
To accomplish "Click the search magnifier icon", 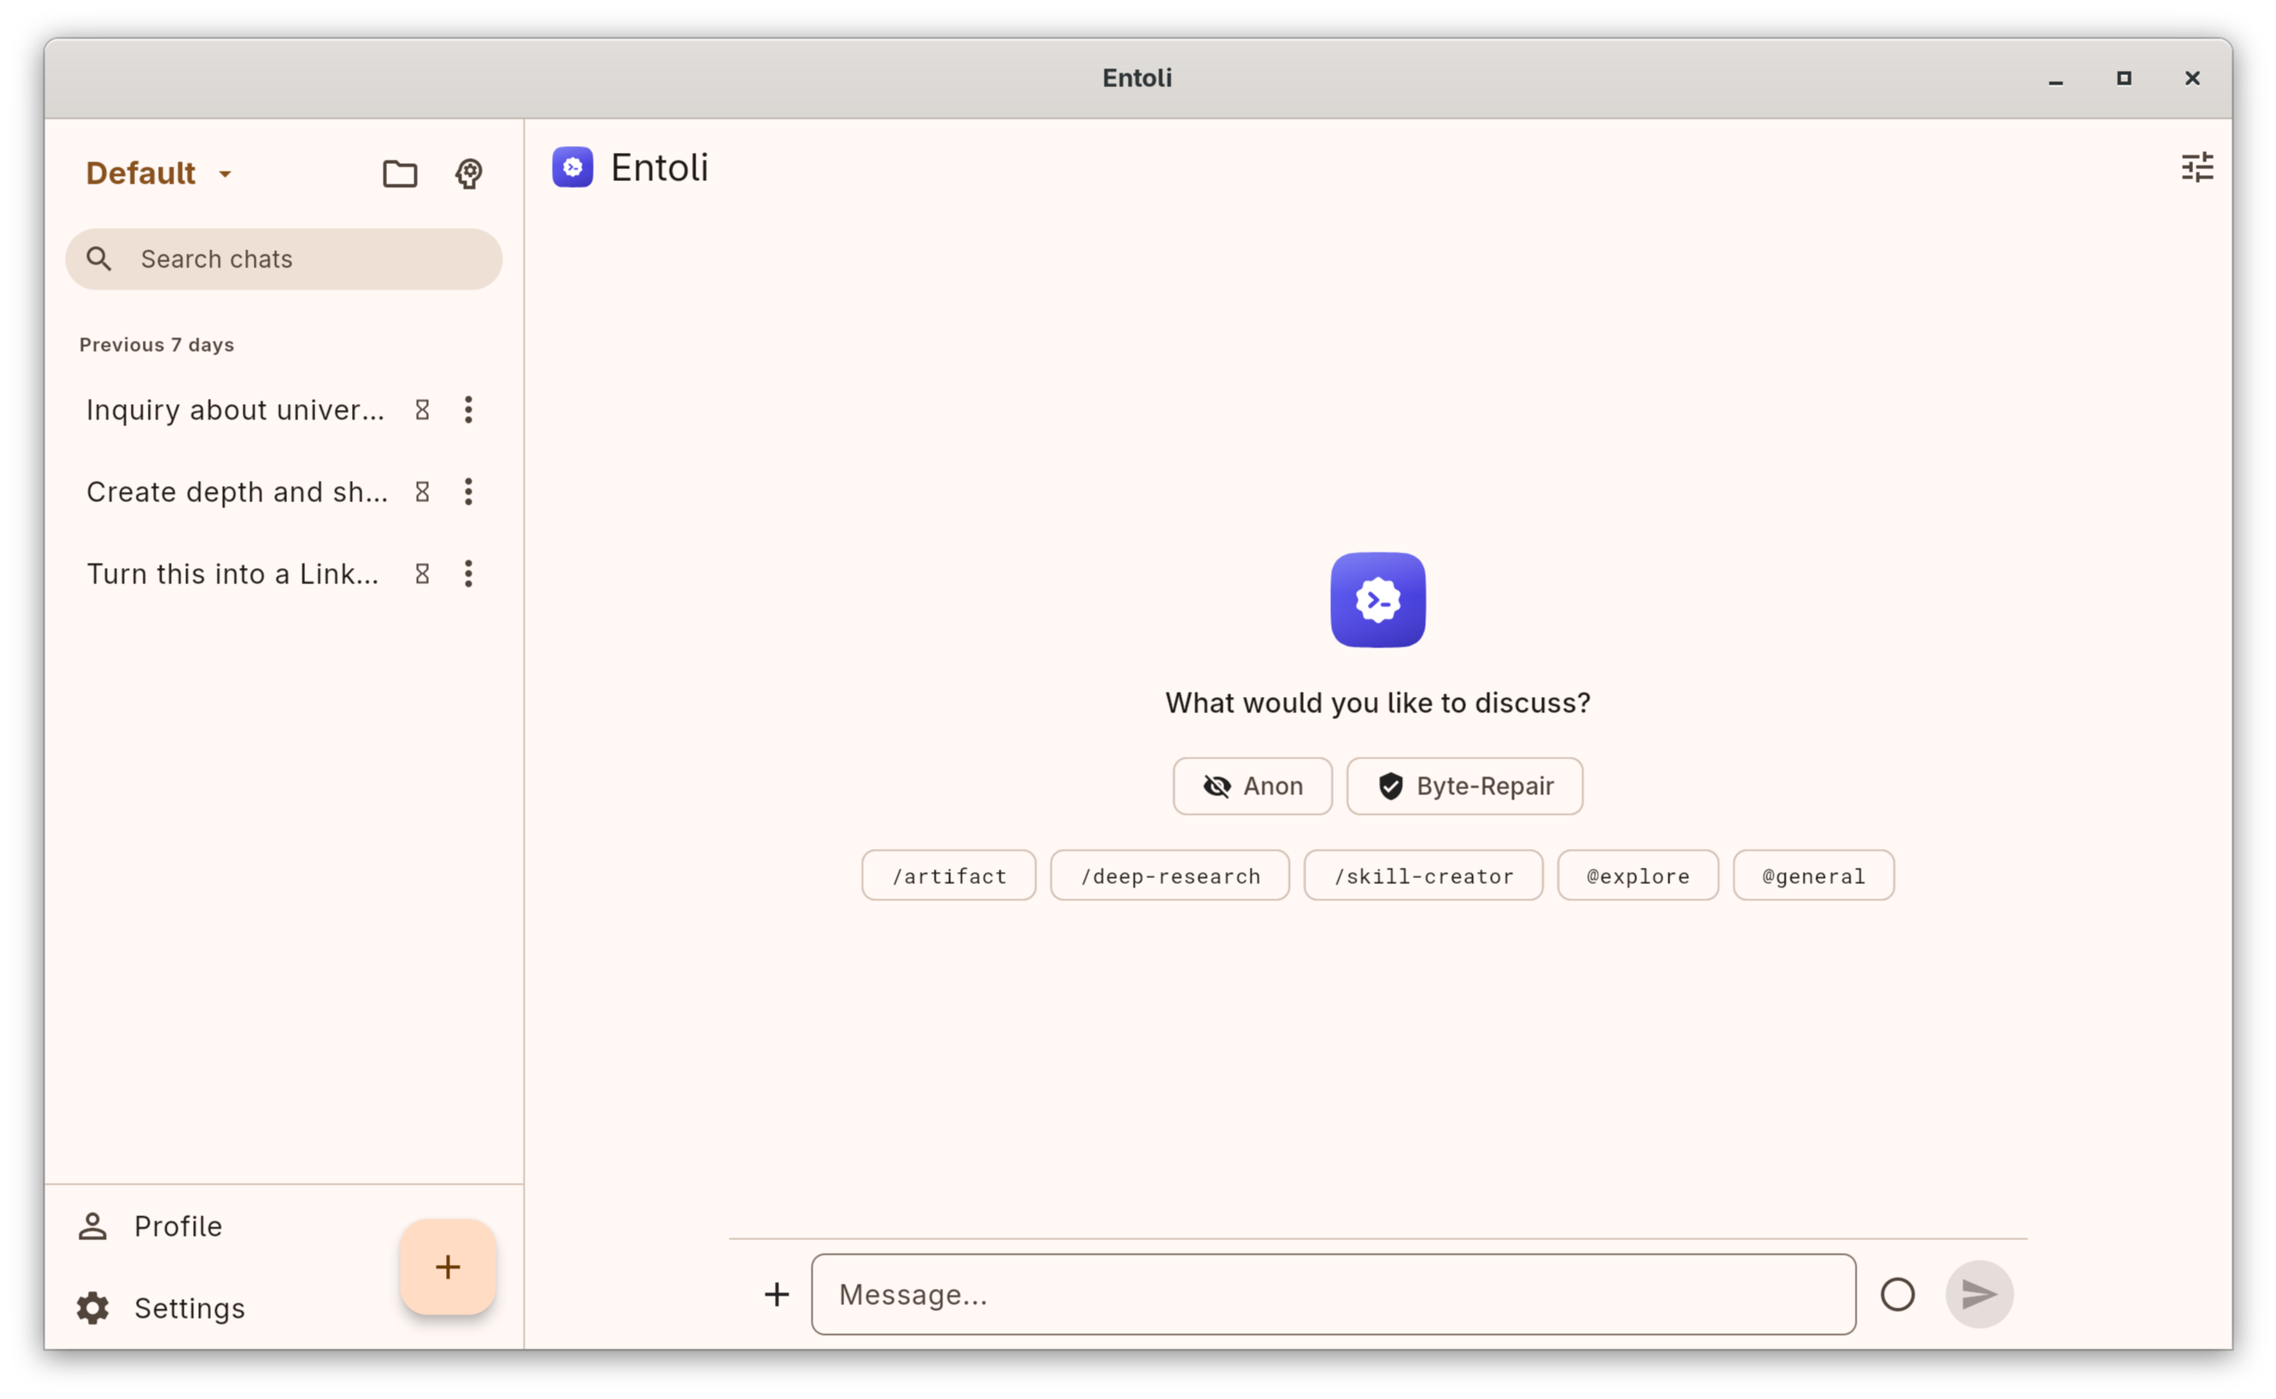I will coord(99,259).
